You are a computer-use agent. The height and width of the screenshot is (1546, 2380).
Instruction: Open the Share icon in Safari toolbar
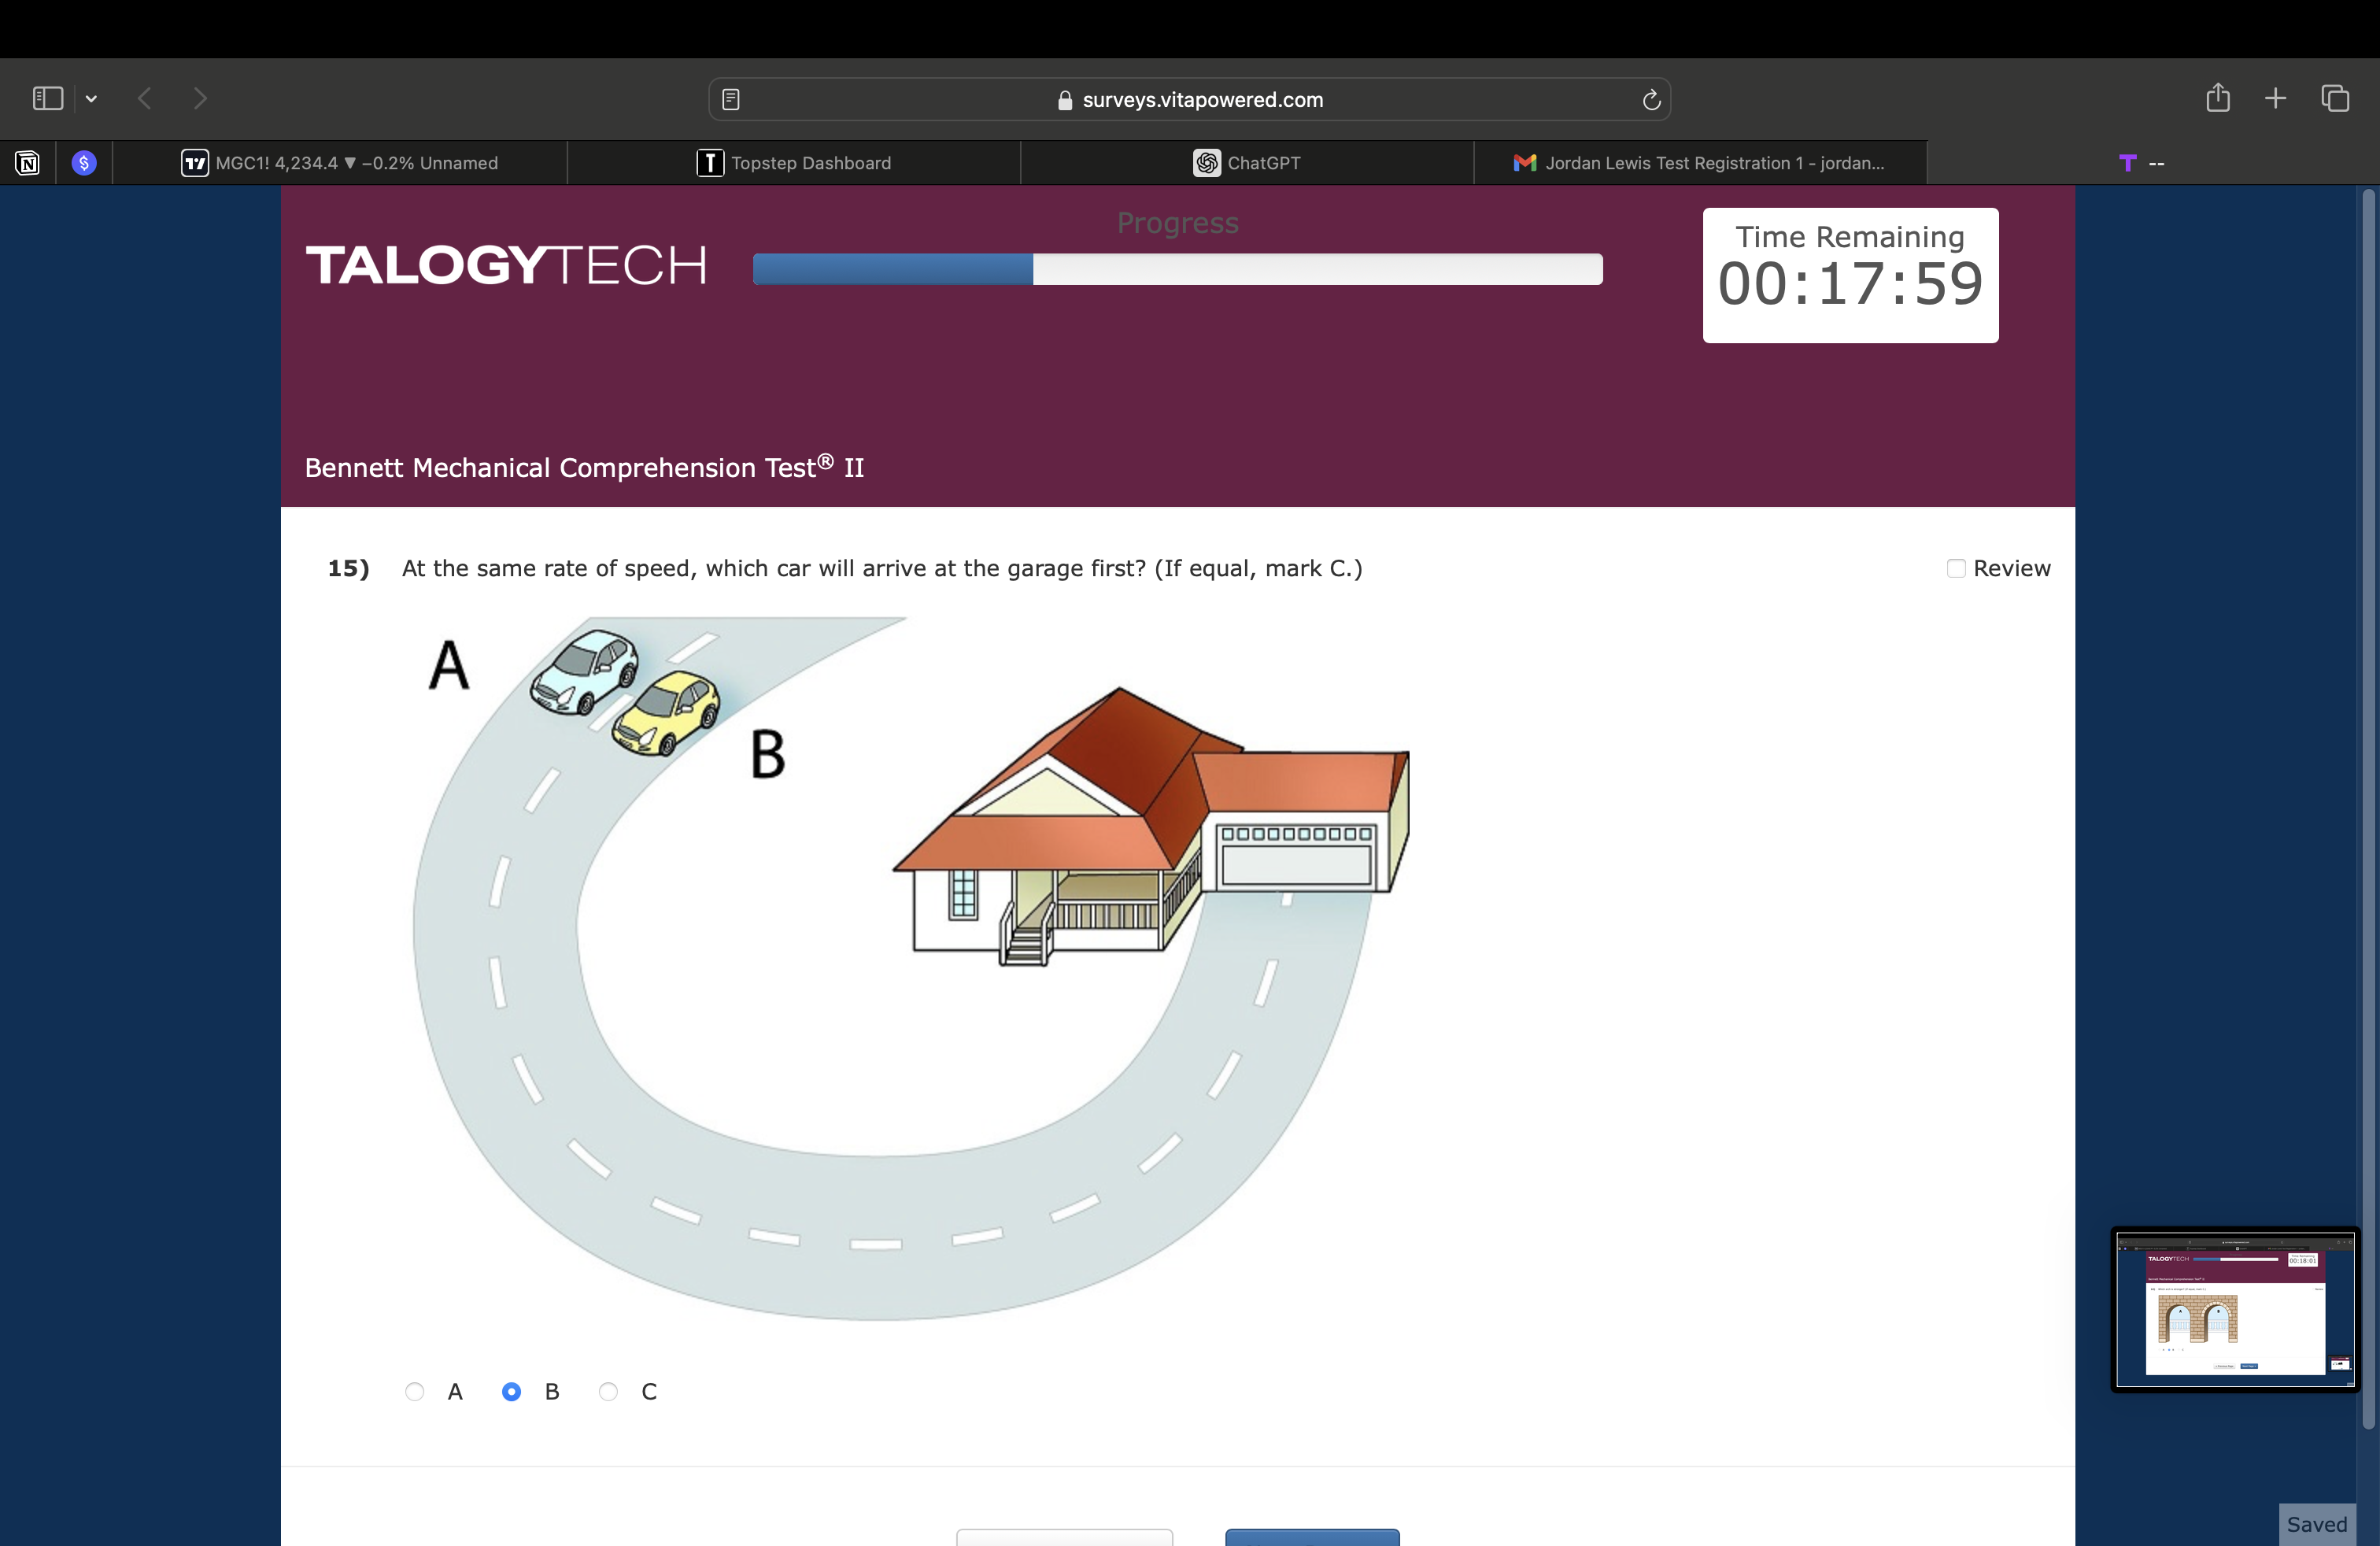2217,98
